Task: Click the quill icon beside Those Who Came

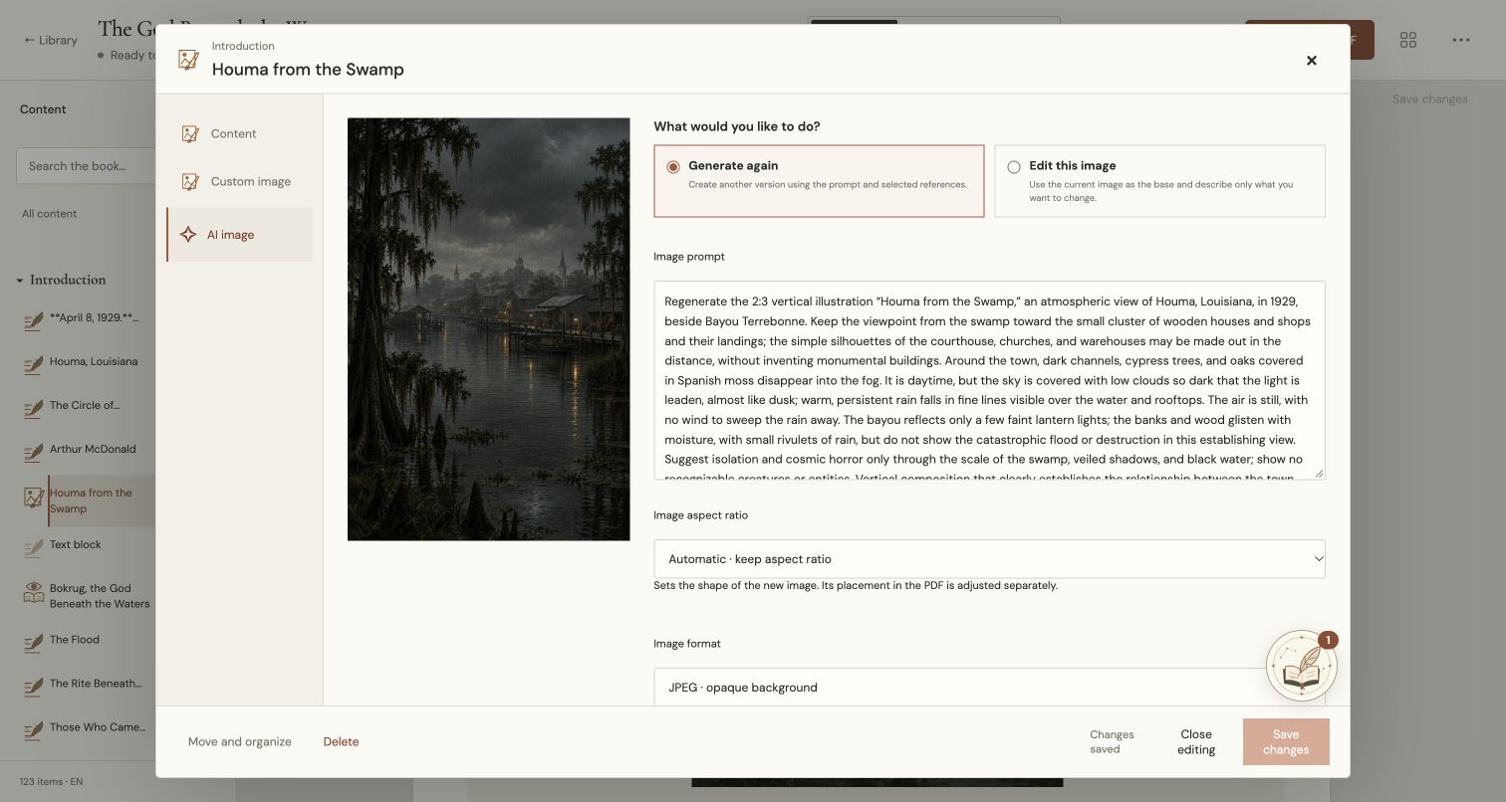Action: (33, 729)
